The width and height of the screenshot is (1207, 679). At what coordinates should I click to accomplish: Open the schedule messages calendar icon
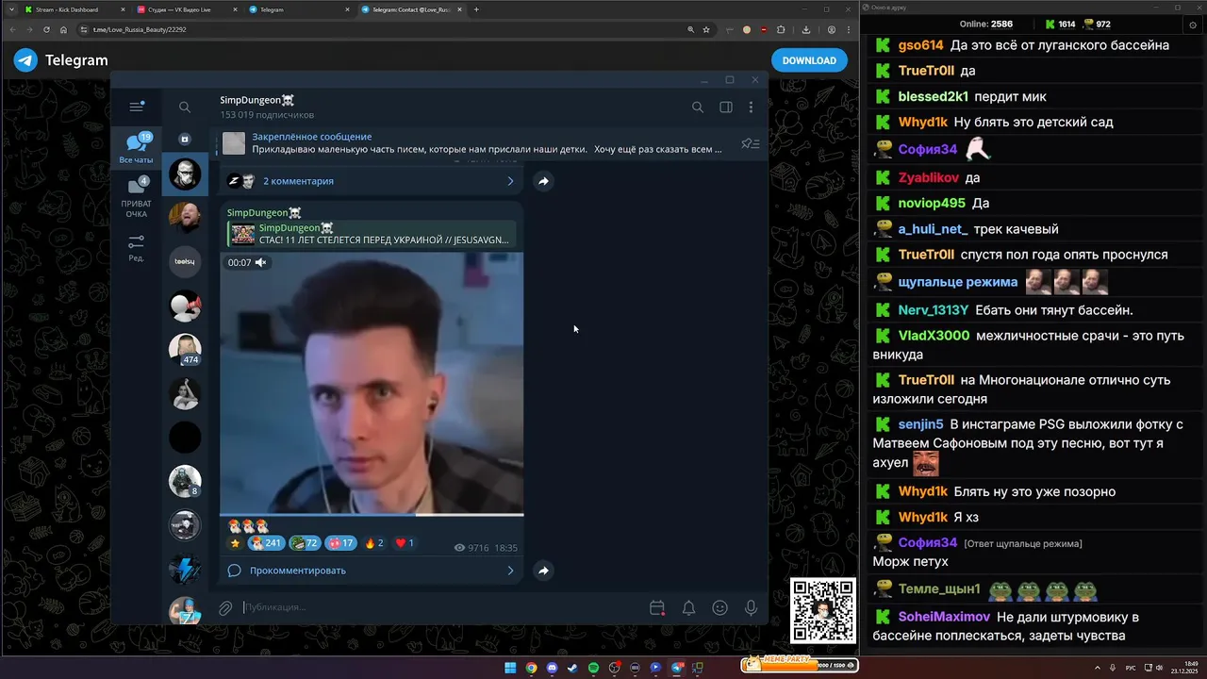[x=657, y=608]
